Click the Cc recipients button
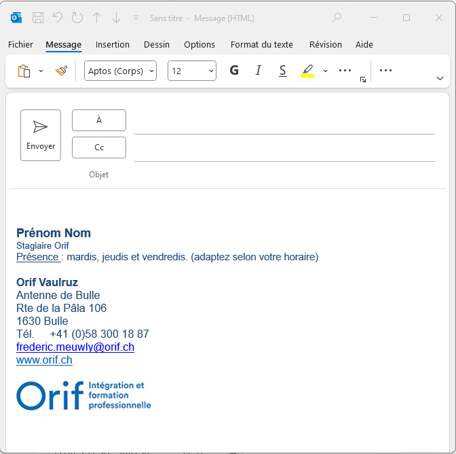 [99, 147]
